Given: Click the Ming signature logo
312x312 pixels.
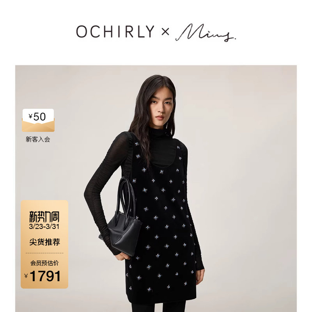Looking at the screenshot, I should pyautogui.click(x=206, y=32).
